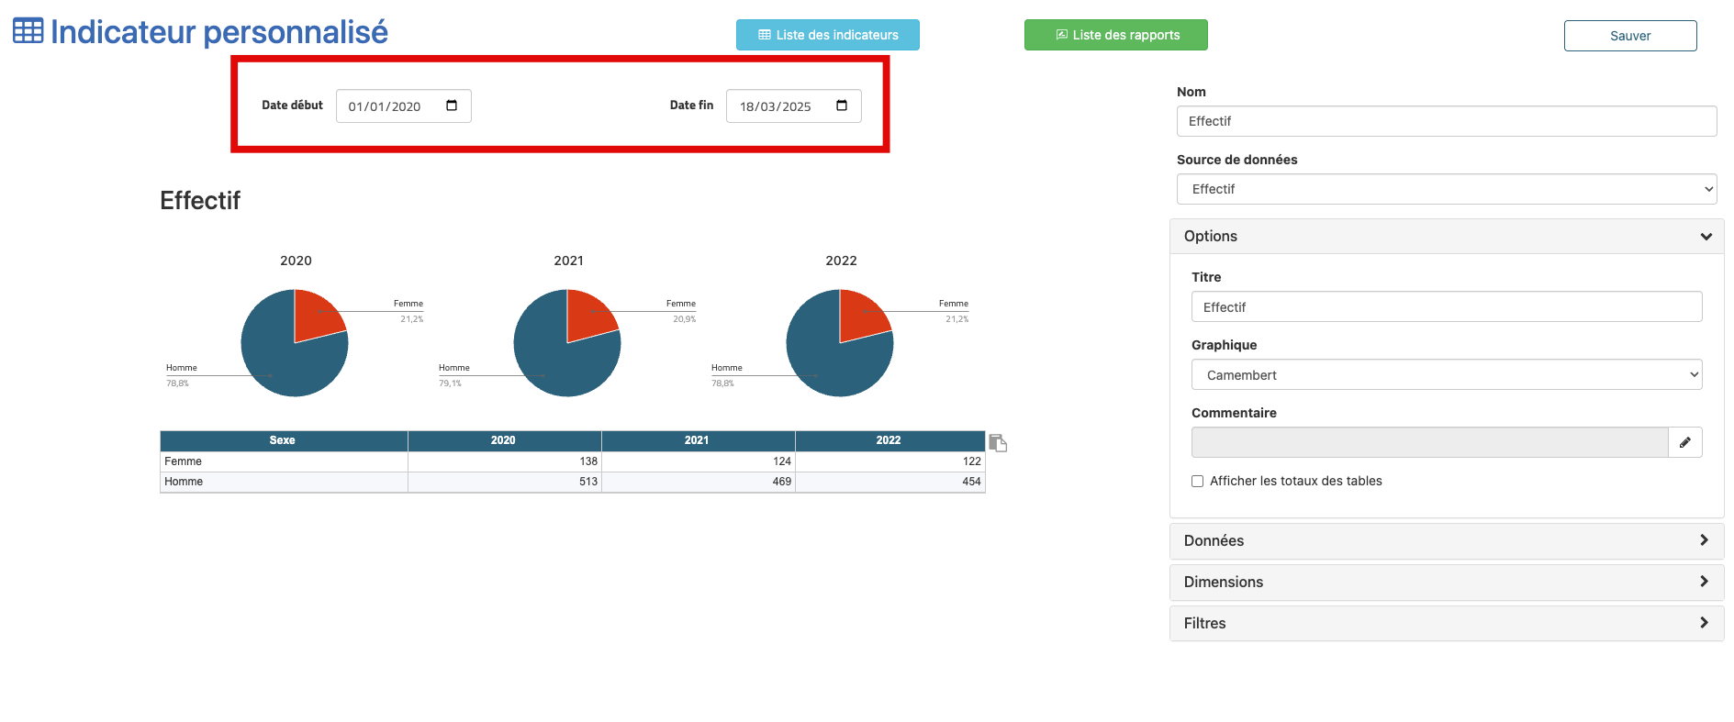Click the Sexe column header
This screenshot has height=722, width=1734.
click(x=283, y=440)
